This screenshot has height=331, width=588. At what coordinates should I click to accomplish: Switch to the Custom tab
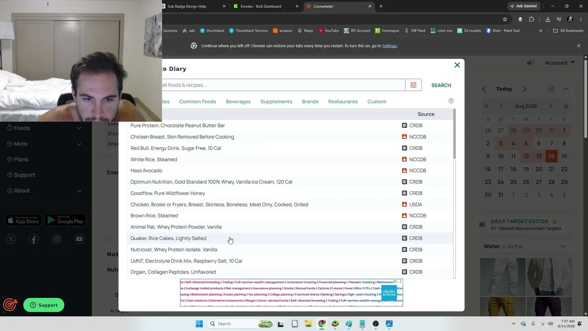click(x=377, y=102)
